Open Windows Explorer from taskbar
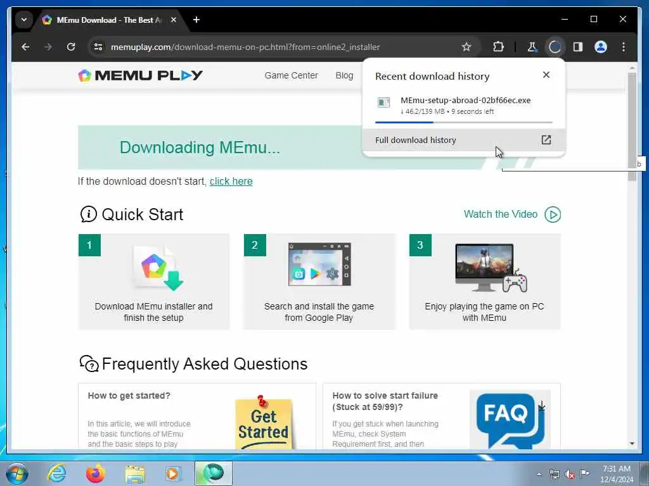 pos(135,474)
